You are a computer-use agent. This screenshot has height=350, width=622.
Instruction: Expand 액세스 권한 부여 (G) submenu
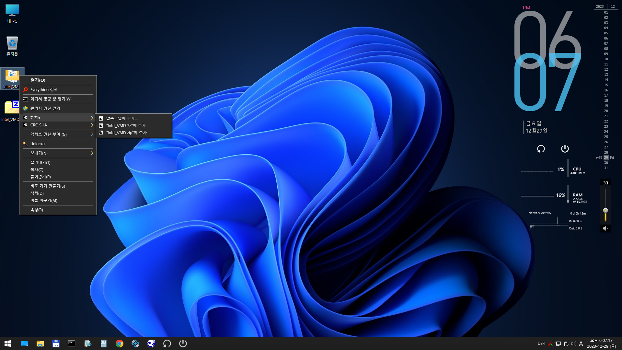(x=58, y=134)
